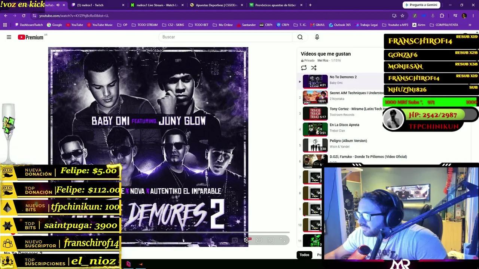Open Mel Ros channel link in playlist header

323,61
